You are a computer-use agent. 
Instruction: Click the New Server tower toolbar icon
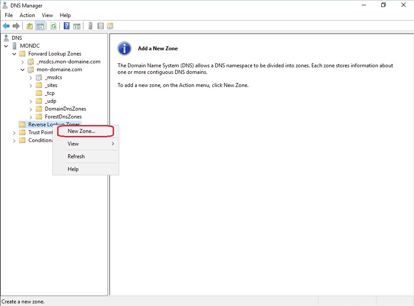(x=90, y=26)
